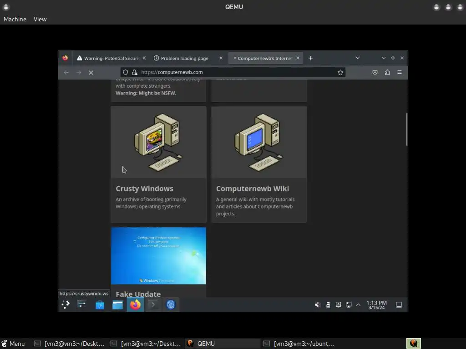Open the QEMU Machine menu
The width and height of the screenshot is (466, 349).
pyautogui.click(x=15, y=19)
